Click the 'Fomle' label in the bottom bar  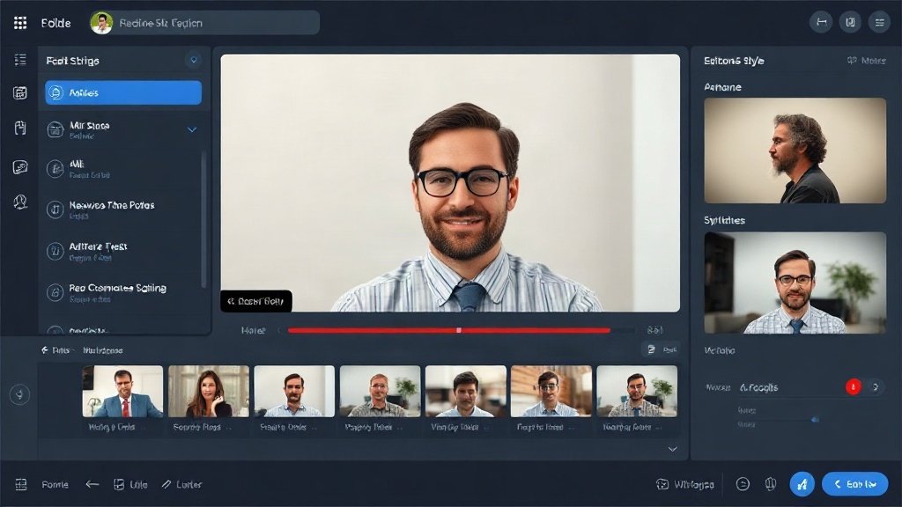click(55, 485)
